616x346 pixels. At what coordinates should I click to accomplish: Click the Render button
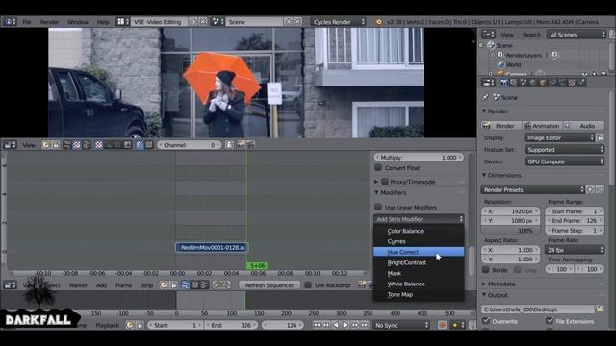click(x=501, y=126)
